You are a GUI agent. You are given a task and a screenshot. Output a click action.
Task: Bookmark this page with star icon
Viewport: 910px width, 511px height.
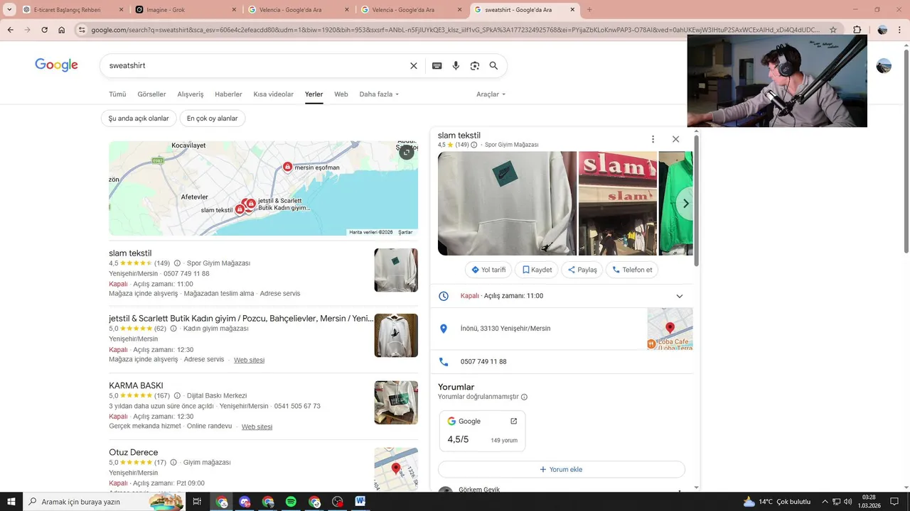coord(833,30)
